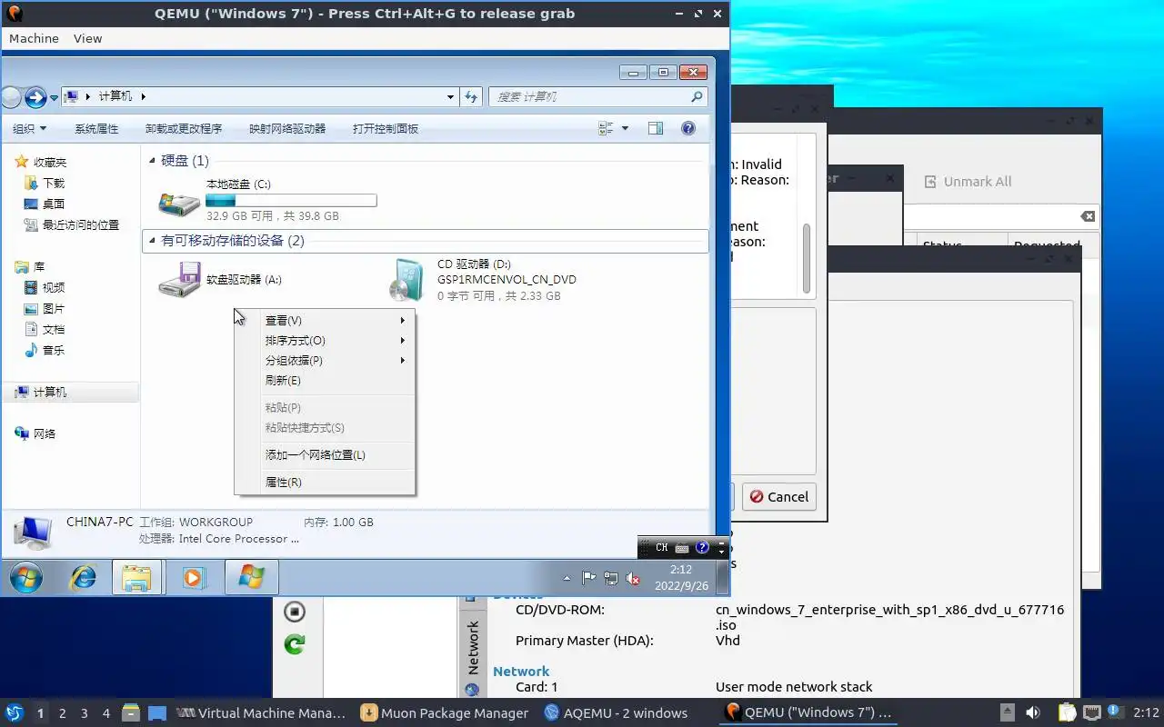Expand the address bar history dropdown
Viewport: 1164px width, 727px height.
click(x=451, y=96)
